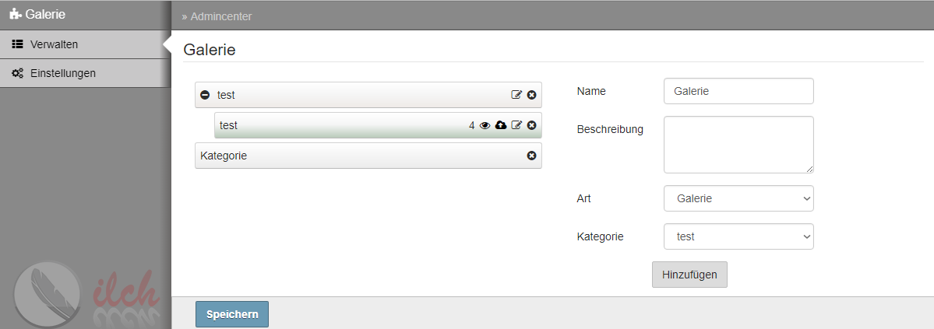Screen dimensions: 934x329
Task: Edit the nested test gallery entry
Action: point(516,125)
